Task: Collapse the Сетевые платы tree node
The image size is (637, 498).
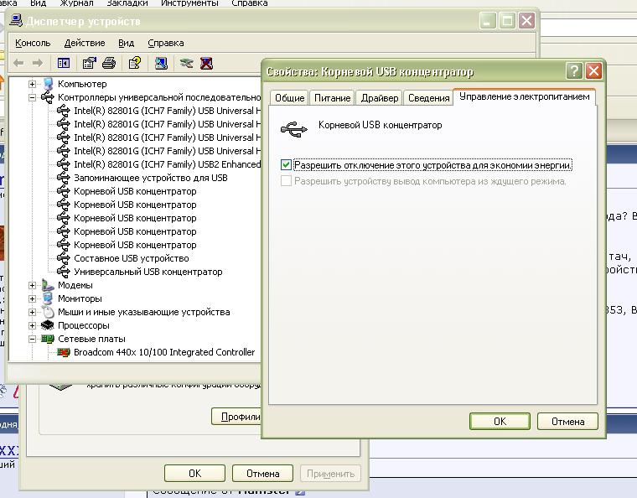Action: point(33,339)
